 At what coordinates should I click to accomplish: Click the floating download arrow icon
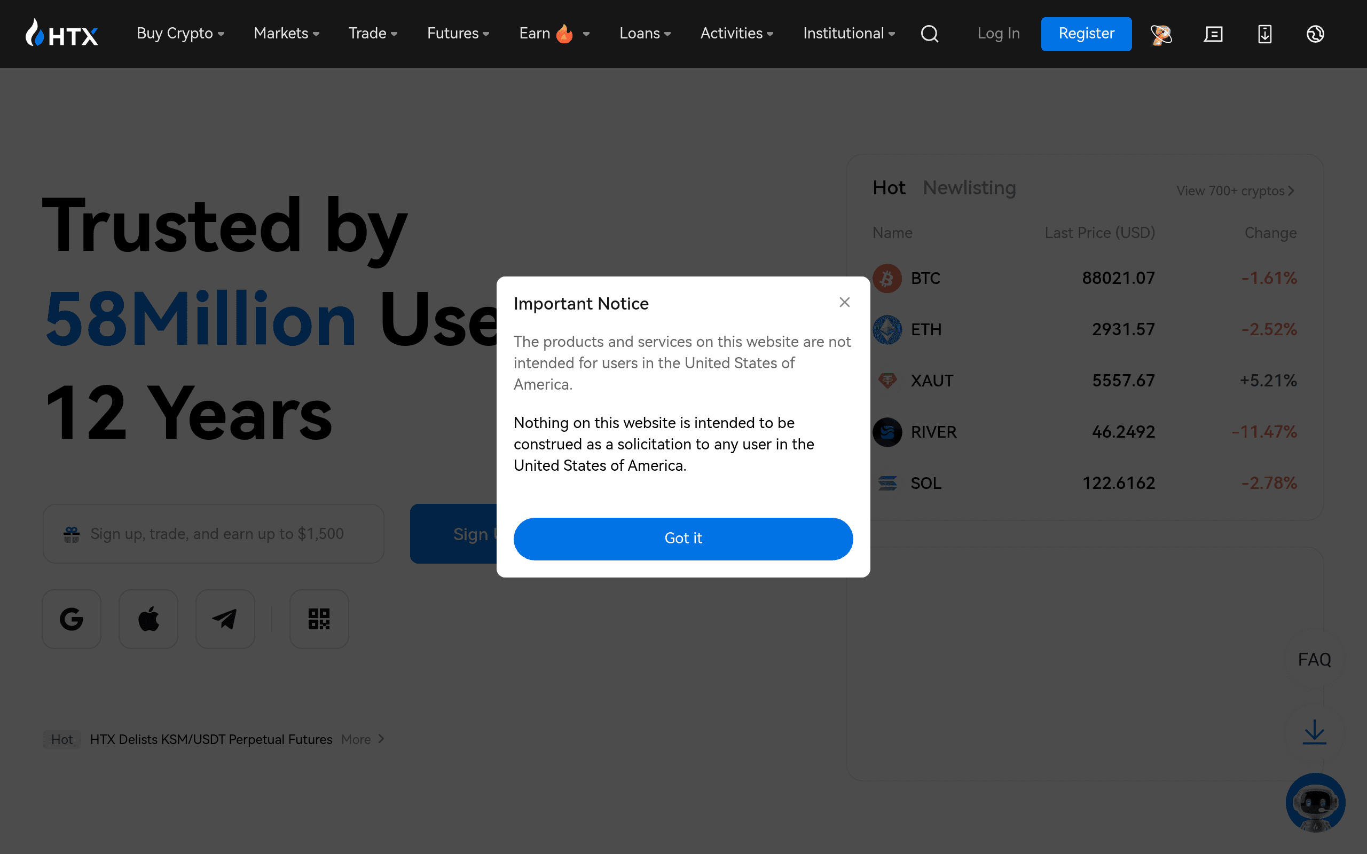tap(1315, 732)
